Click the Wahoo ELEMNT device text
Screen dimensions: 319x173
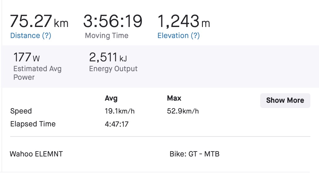point(36,154)
